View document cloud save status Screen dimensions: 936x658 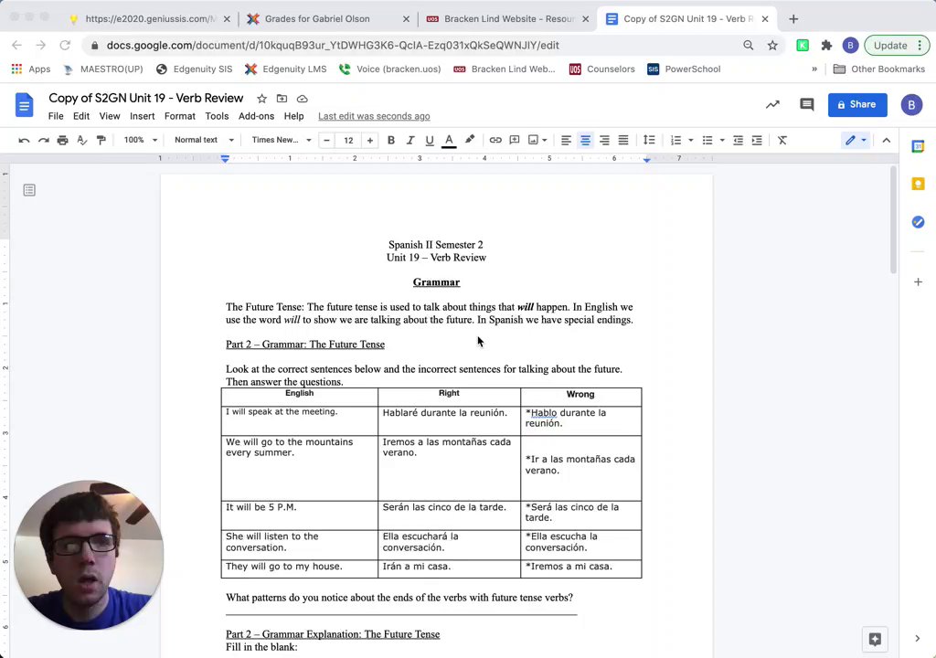click(x=302, y=99)
